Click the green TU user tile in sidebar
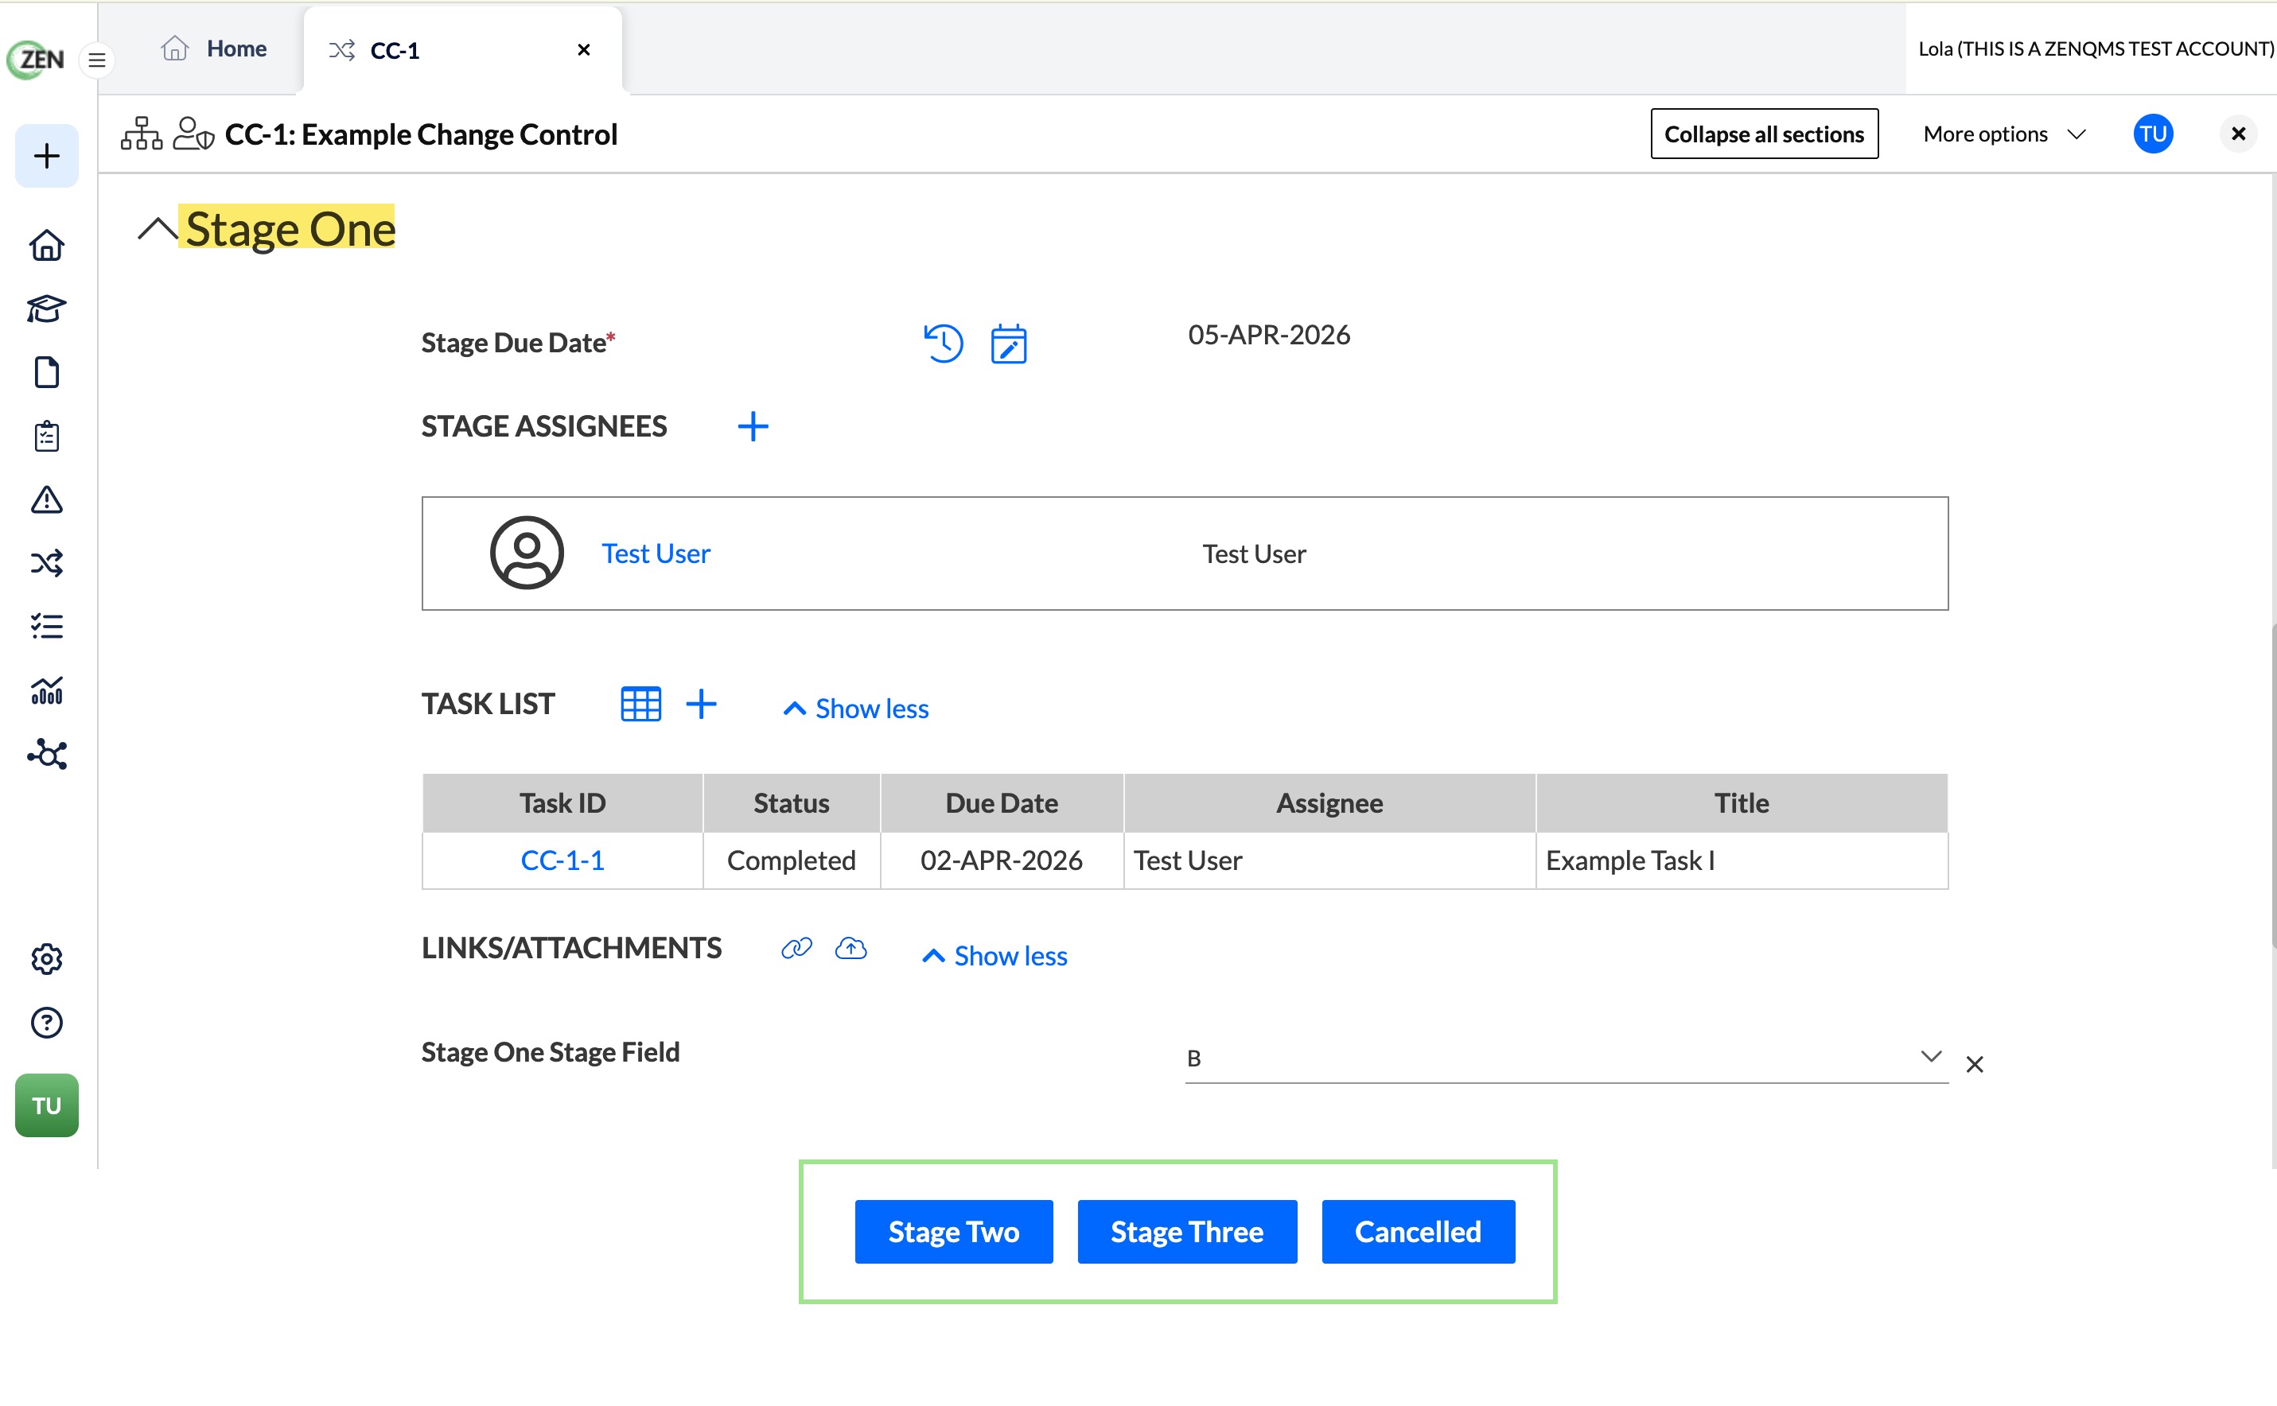2277x1406 pixels. coord(46,1105)
